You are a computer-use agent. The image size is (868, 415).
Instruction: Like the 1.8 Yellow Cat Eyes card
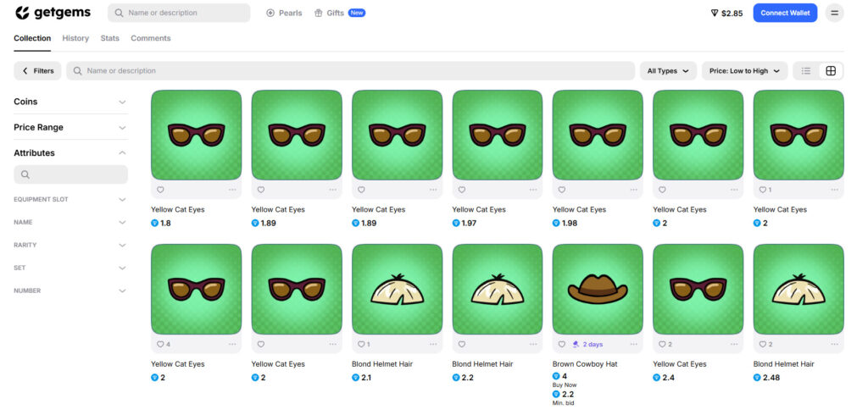(x=160, y=190)
